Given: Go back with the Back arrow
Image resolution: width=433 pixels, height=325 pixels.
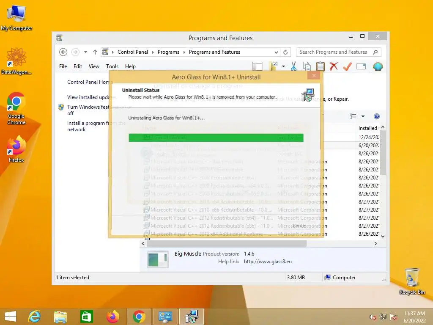Looking at the screenshot, I should pyautogui.click(x=63, y=52).
